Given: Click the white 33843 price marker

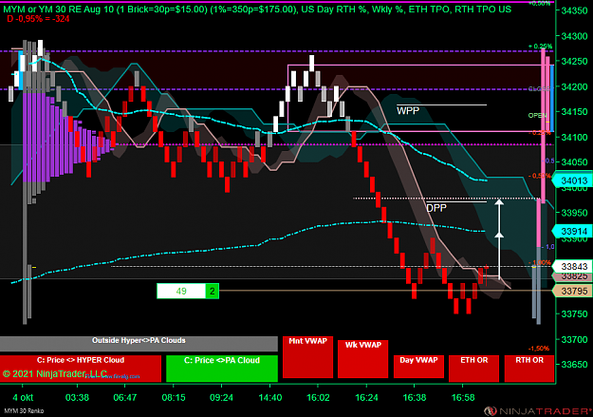Looking at the screenshot, I should tap(572, 266).
